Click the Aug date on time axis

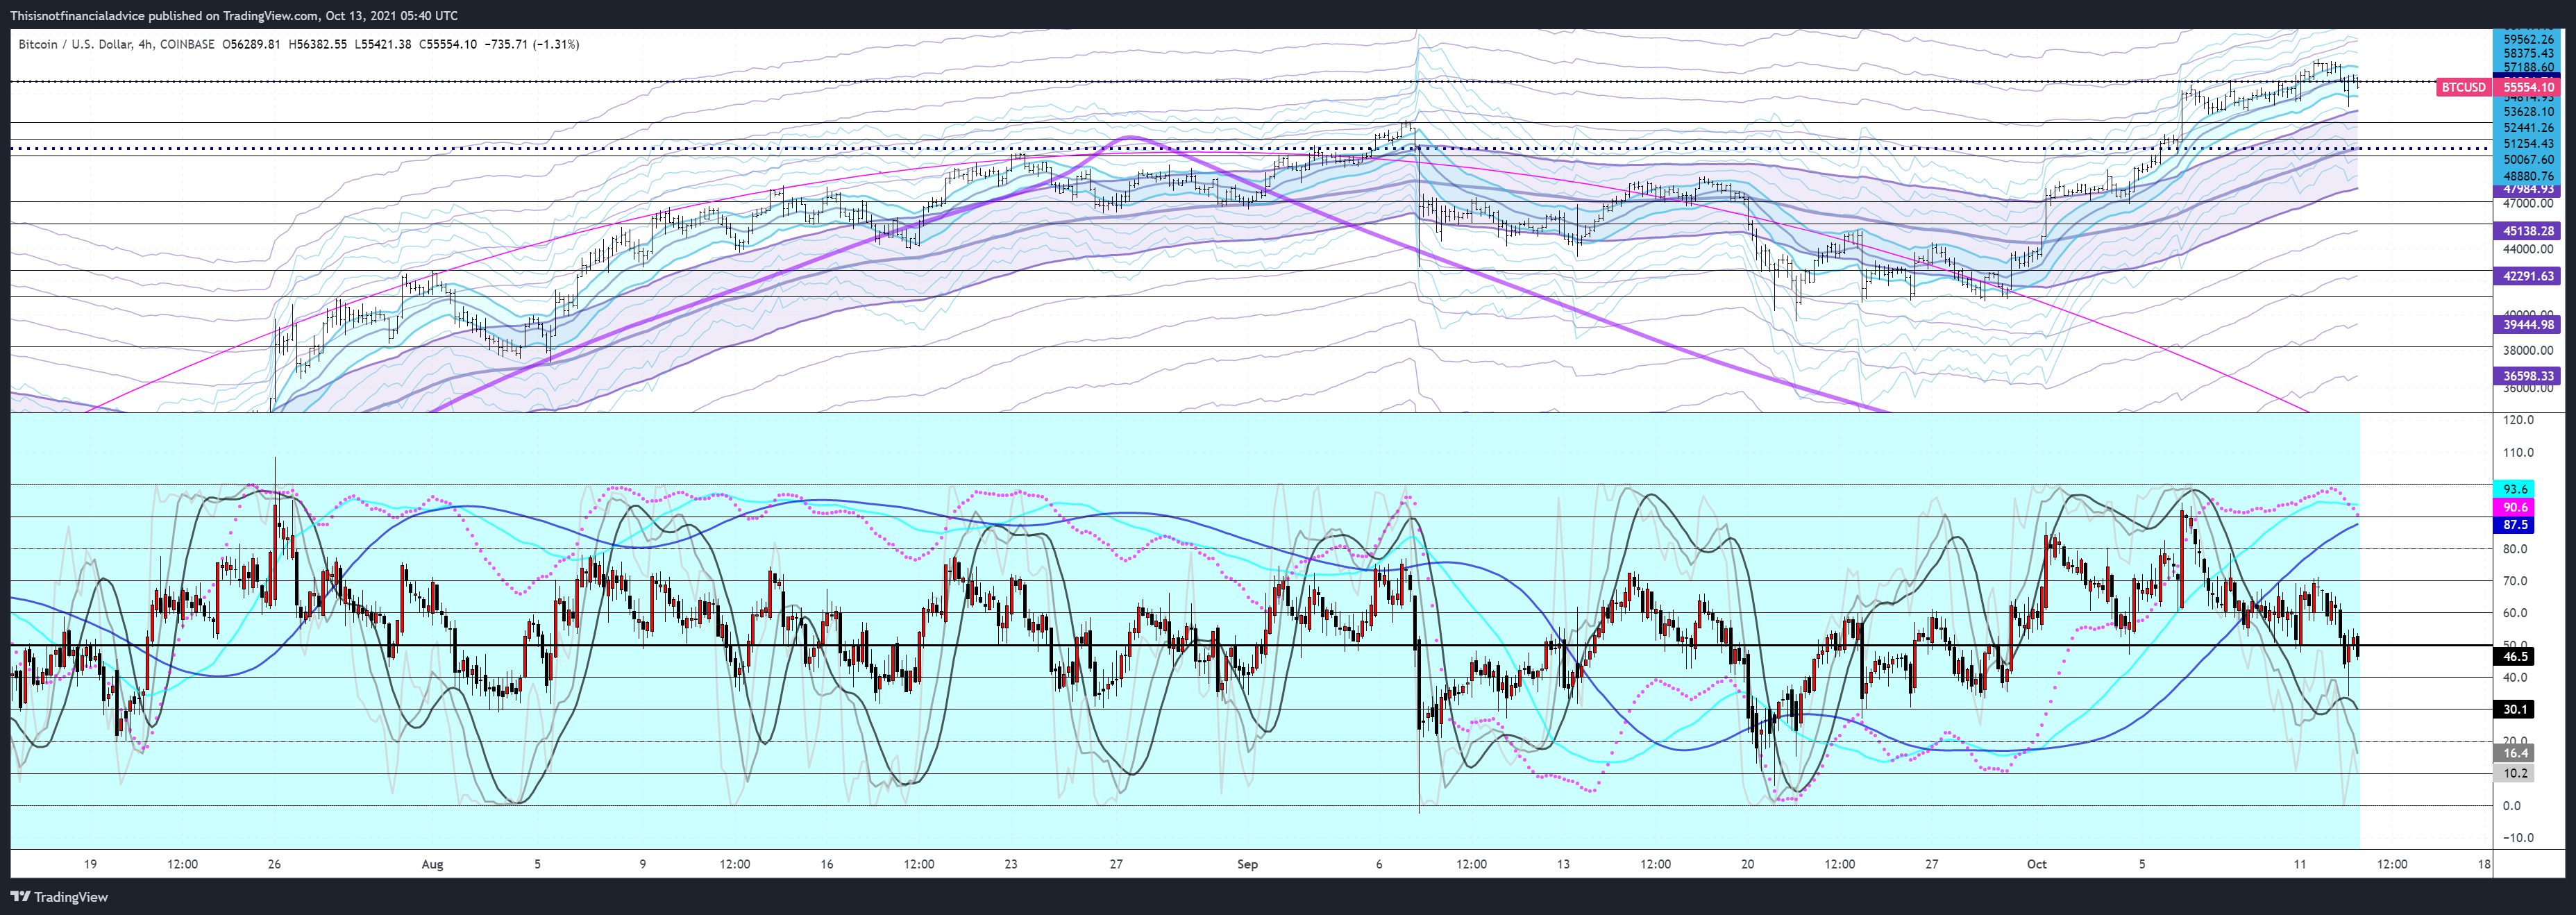pos(432,864)
